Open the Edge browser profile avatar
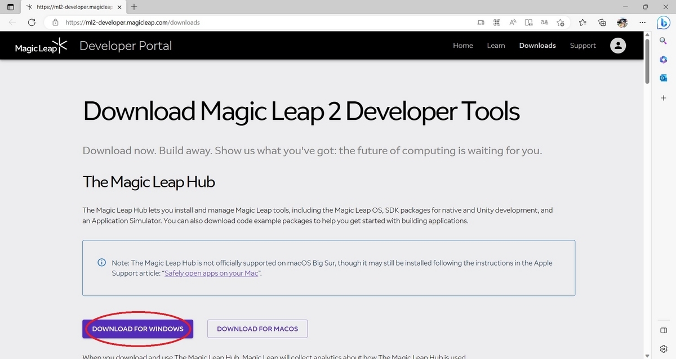Image resolution: width=676 pixels, height=359 pixels. (x=621, y=23)
